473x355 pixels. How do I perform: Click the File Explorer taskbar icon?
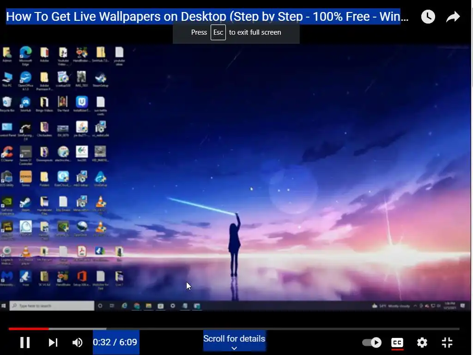tap(148, 306)
